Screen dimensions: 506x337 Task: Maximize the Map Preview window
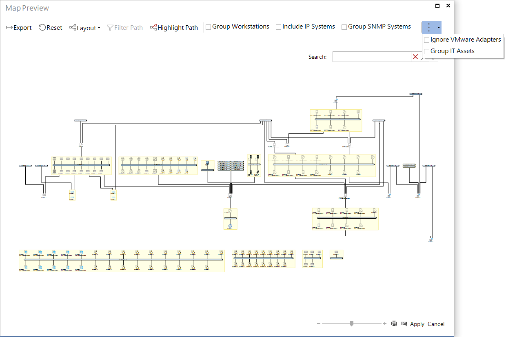coord(437,6)
